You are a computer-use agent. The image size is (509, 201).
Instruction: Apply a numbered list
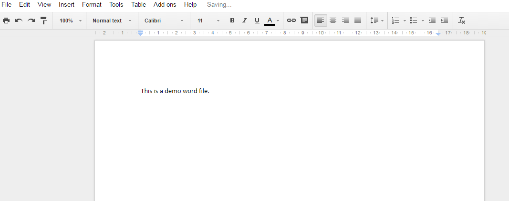[x=395, y=21]
